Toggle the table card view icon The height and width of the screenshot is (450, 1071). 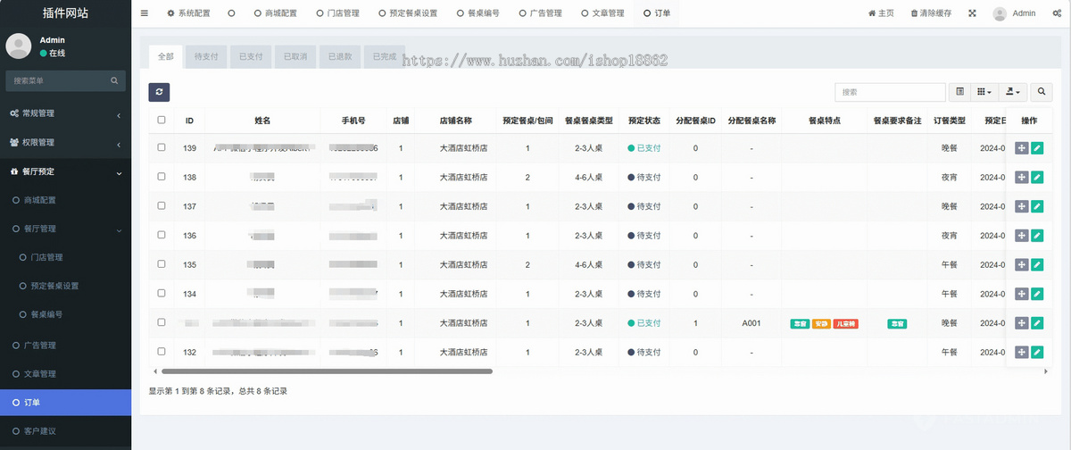click(x=960, y=92)
